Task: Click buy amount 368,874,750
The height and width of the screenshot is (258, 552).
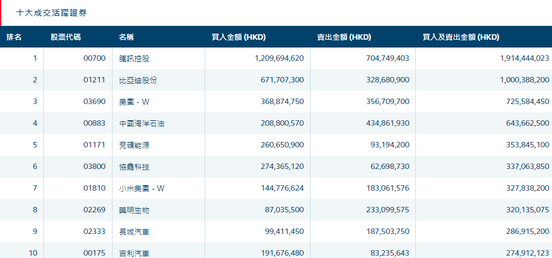Action: pyautogui.click(x=282, y=102)
